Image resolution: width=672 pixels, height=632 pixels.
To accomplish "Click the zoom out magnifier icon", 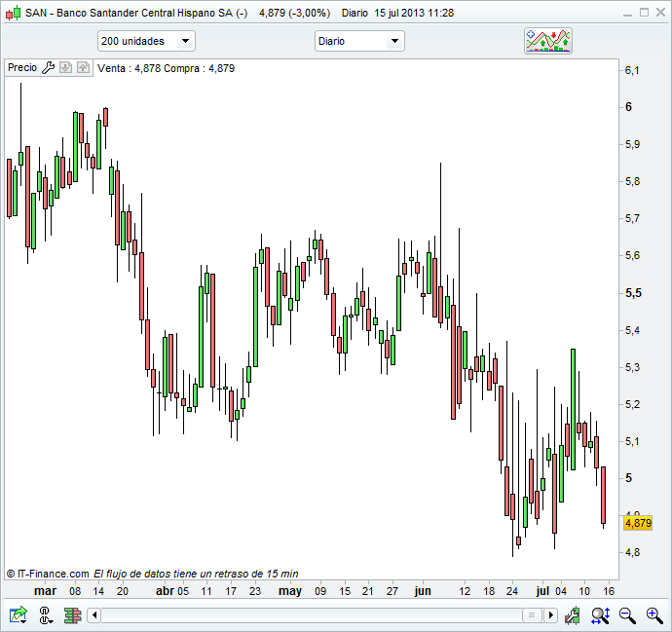I will click(627, 615).
